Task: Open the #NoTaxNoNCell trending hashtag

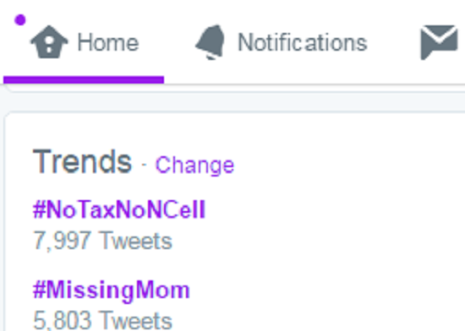Action: coord(119,209)
